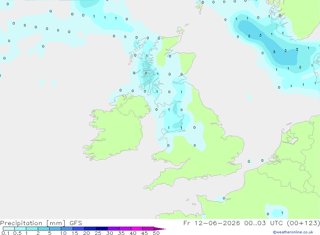Click the '(00+123)' forecast offset text
The image size is (320, 235).
tap(303, 223)
